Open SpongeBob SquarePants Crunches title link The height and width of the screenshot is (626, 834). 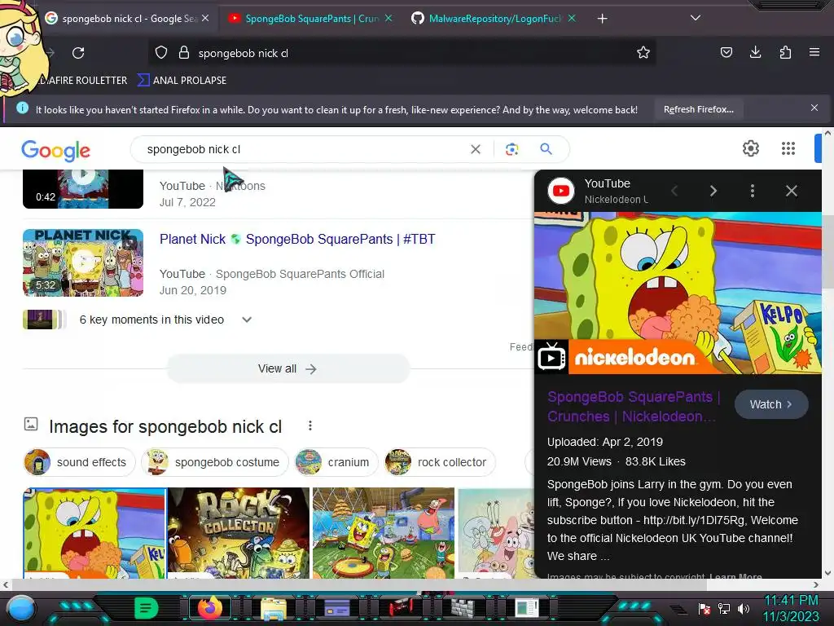pyautogui.click(x=634, y=407)
